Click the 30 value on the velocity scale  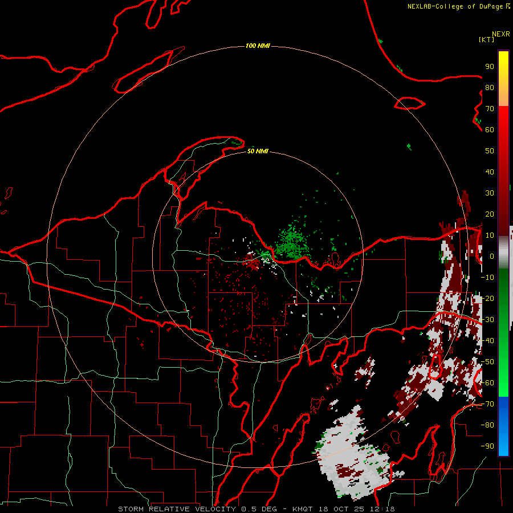tap(490, 193)
